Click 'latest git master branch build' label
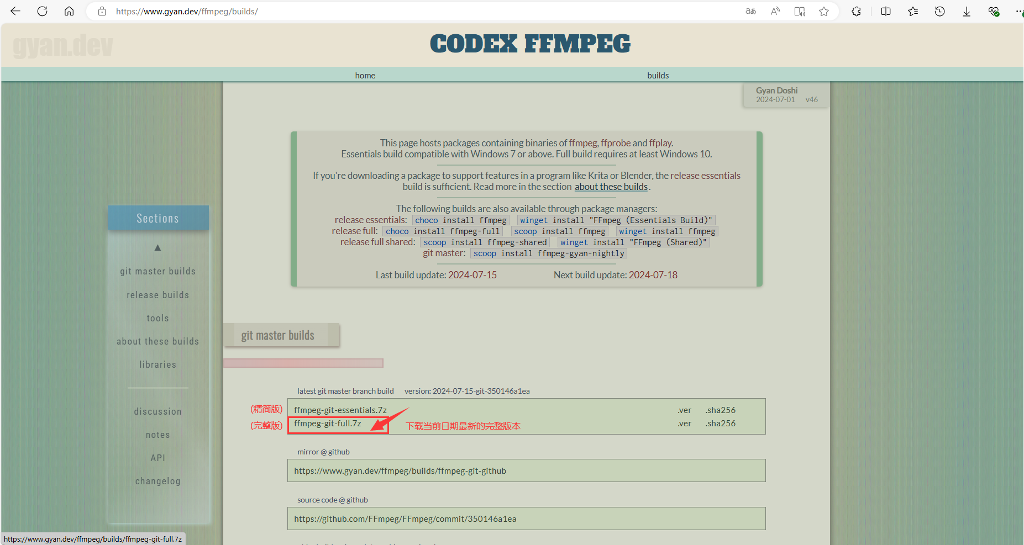 point(345,391)
